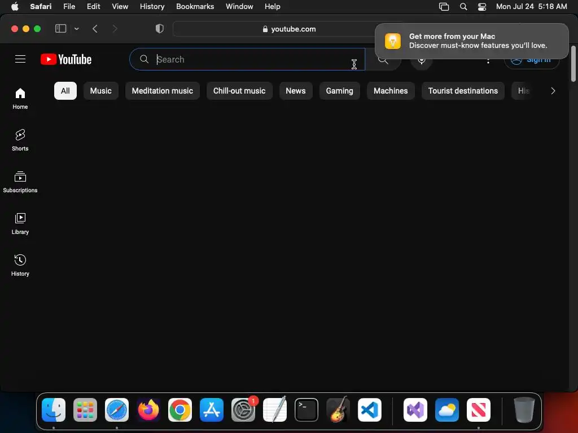The height and width of the screenshot is (433, 578).
Task: Open the Get more from your Mac notification
Action: (471, 41)
